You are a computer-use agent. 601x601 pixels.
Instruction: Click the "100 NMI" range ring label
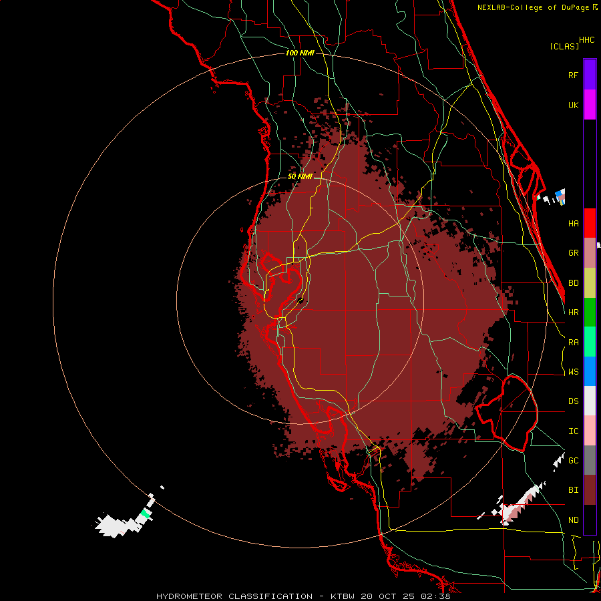point(300,53)
